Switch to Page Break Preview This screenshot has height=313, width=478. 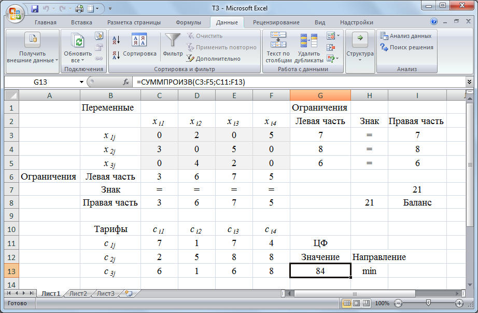(366, 303)
